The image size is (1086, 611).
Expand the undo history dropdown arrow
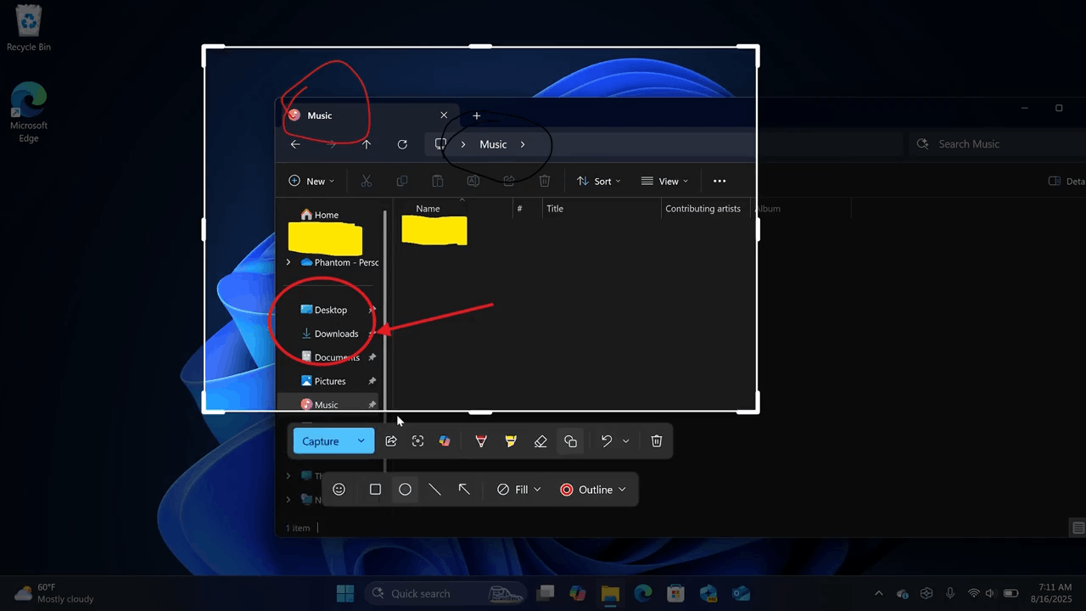tap(626, 441)
